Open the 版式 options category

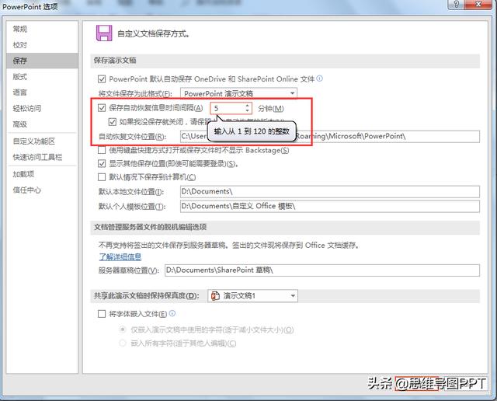pos(20,76)
